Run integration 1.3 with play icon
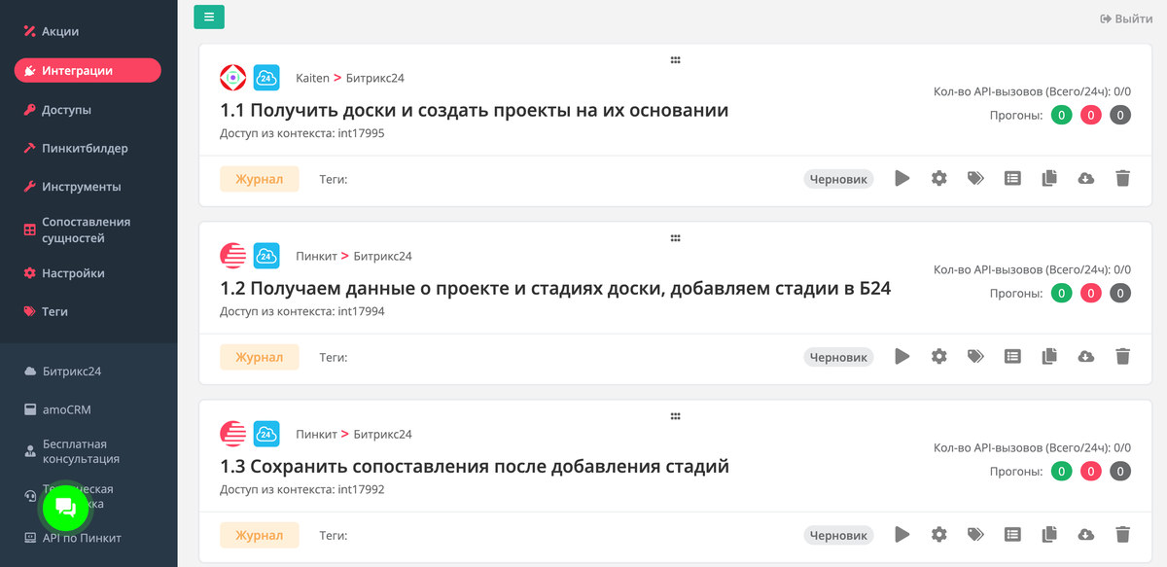The width and height of the screenshot is (1167, 567). (x=902, y=534)
